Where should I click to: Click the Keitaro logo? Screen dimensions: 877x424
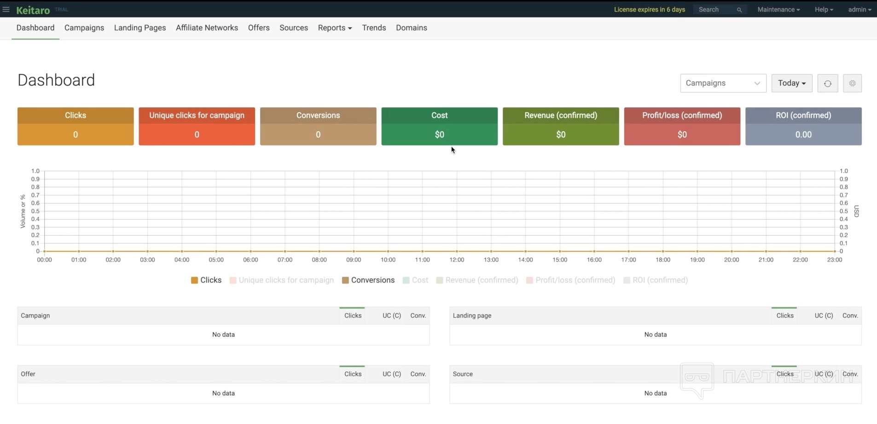[33, 10]
